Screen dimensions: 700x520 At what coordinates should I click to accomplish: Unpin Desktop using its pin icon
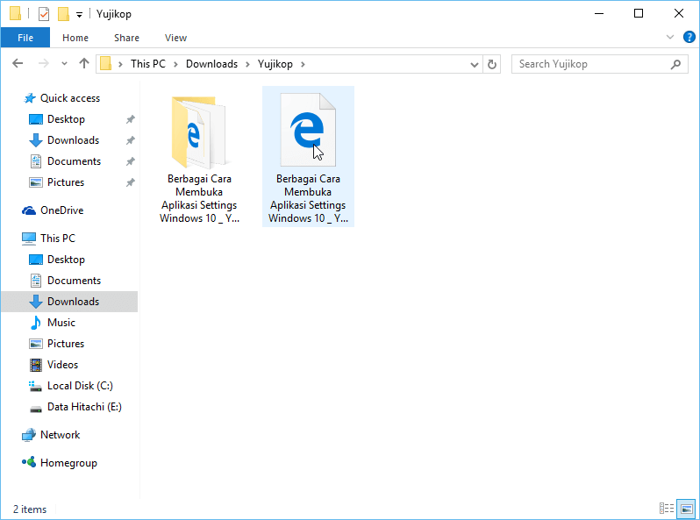131,119
